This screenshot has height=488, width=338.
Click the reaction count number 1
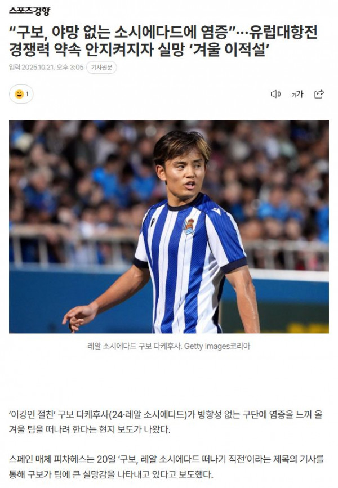coord(27,94)
